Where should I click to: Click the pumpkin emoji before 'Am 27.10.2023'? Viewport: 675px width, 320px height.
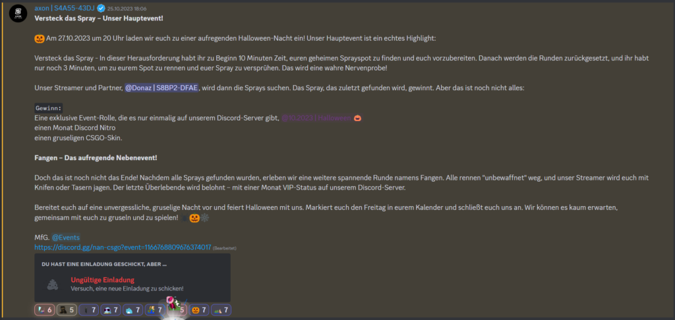40,39
